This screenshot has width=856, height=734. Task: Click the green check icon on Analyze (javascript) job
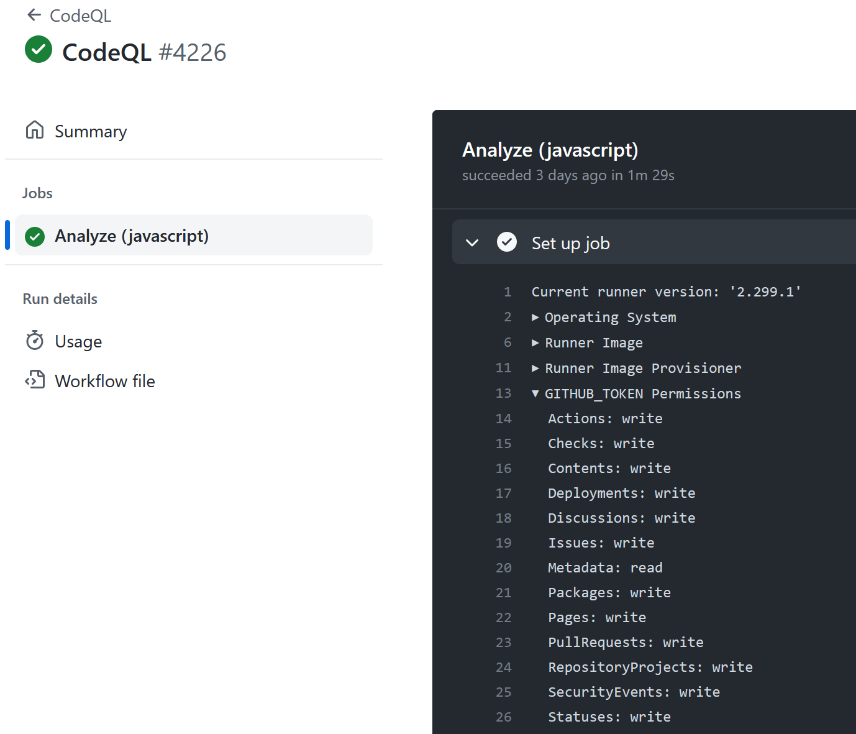coord(35,236)
